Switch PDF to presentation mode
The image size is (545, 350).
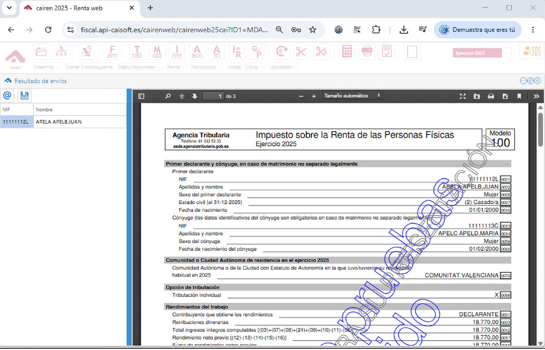[463, 96]
